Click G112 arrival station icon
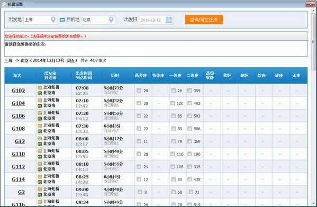317x207 pixels. [40, 169]
